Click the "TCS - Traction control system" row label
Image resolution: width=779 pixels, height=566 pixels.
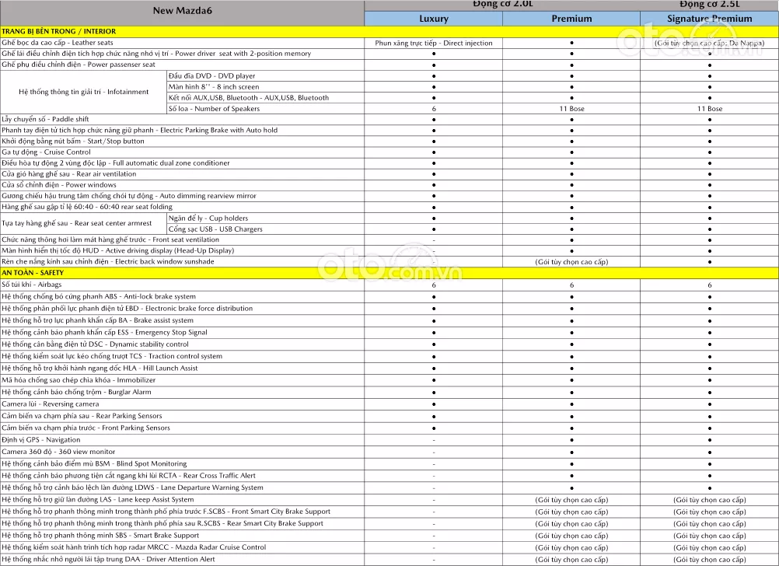(112, 356)
